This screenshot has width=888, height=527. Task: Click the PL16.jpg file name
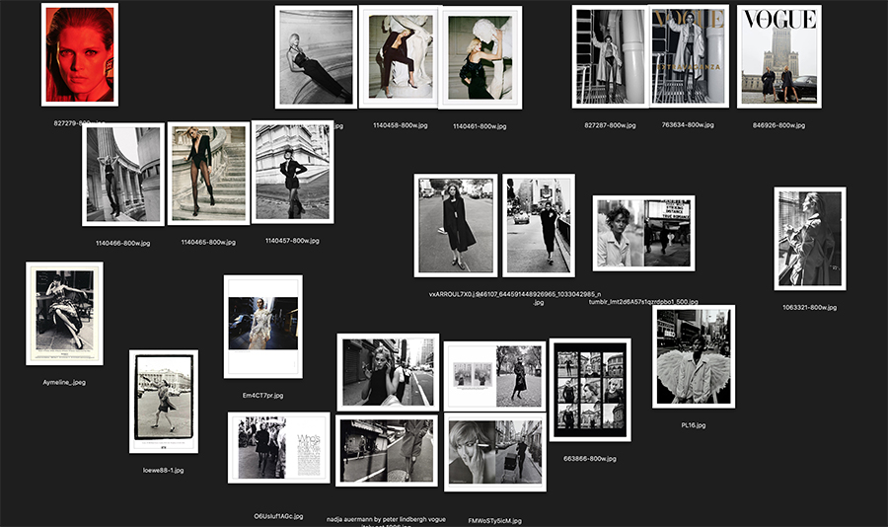pos(694,425)
